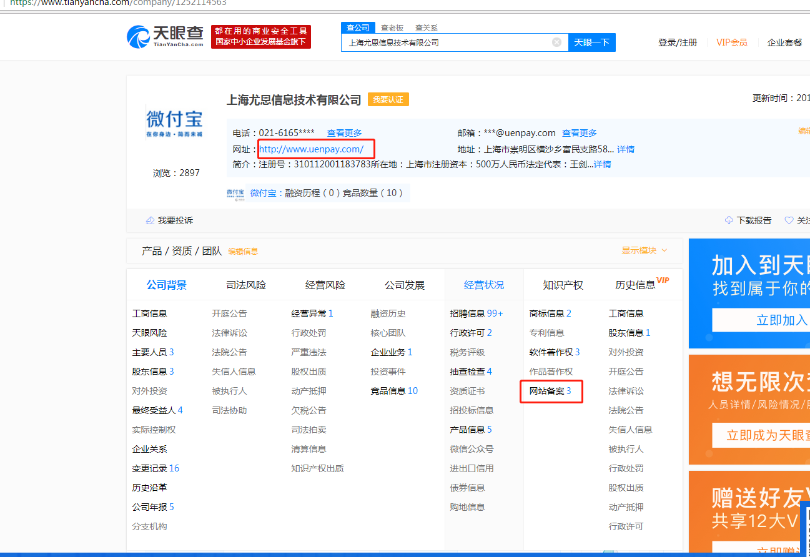Click the 赠送好友 promotional banner
This screenshot has height=557, width=810.
coord(749,512)
